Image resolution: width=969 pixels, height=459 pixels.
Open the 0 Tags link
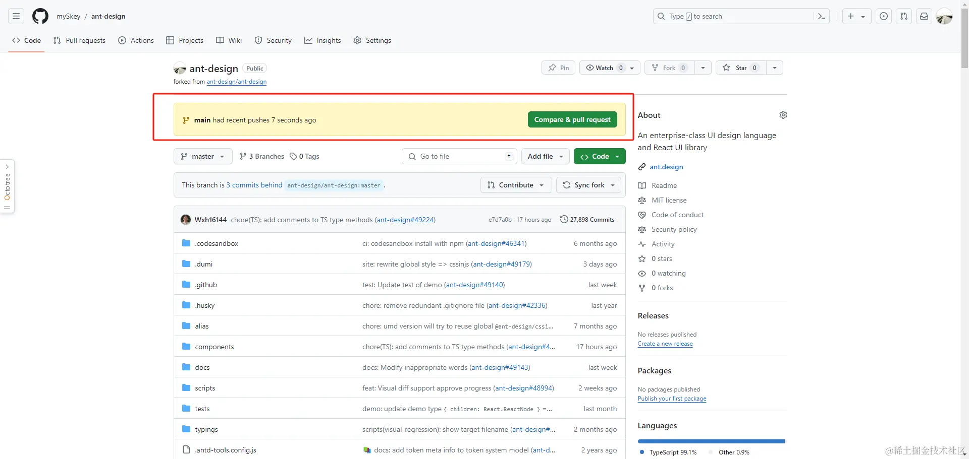tap(304, 156)
